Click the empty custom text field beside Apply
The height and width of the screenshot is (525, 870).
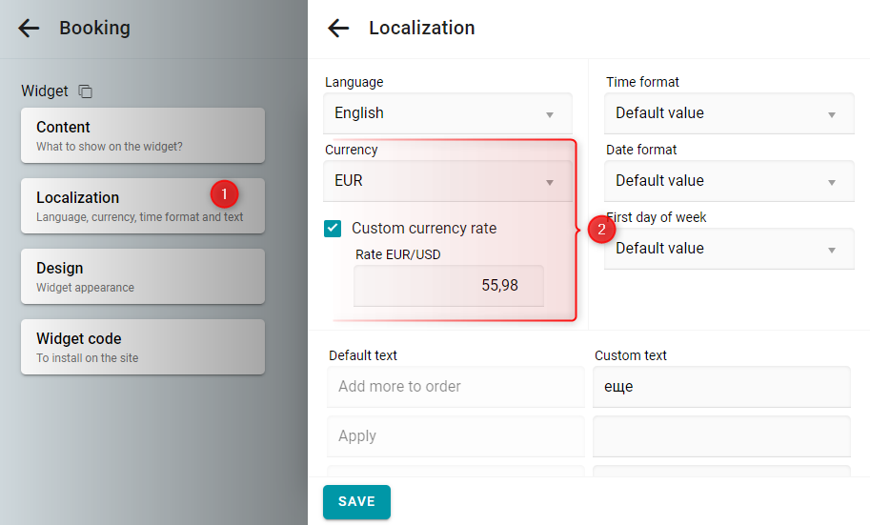coord(721,436)
